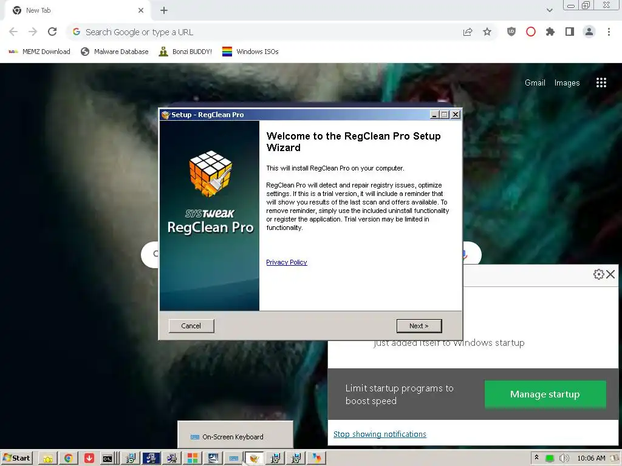This screenshot has height=466, width=622.
Task: Bookmark this tab with star icon
Action: tap(487, 32)
